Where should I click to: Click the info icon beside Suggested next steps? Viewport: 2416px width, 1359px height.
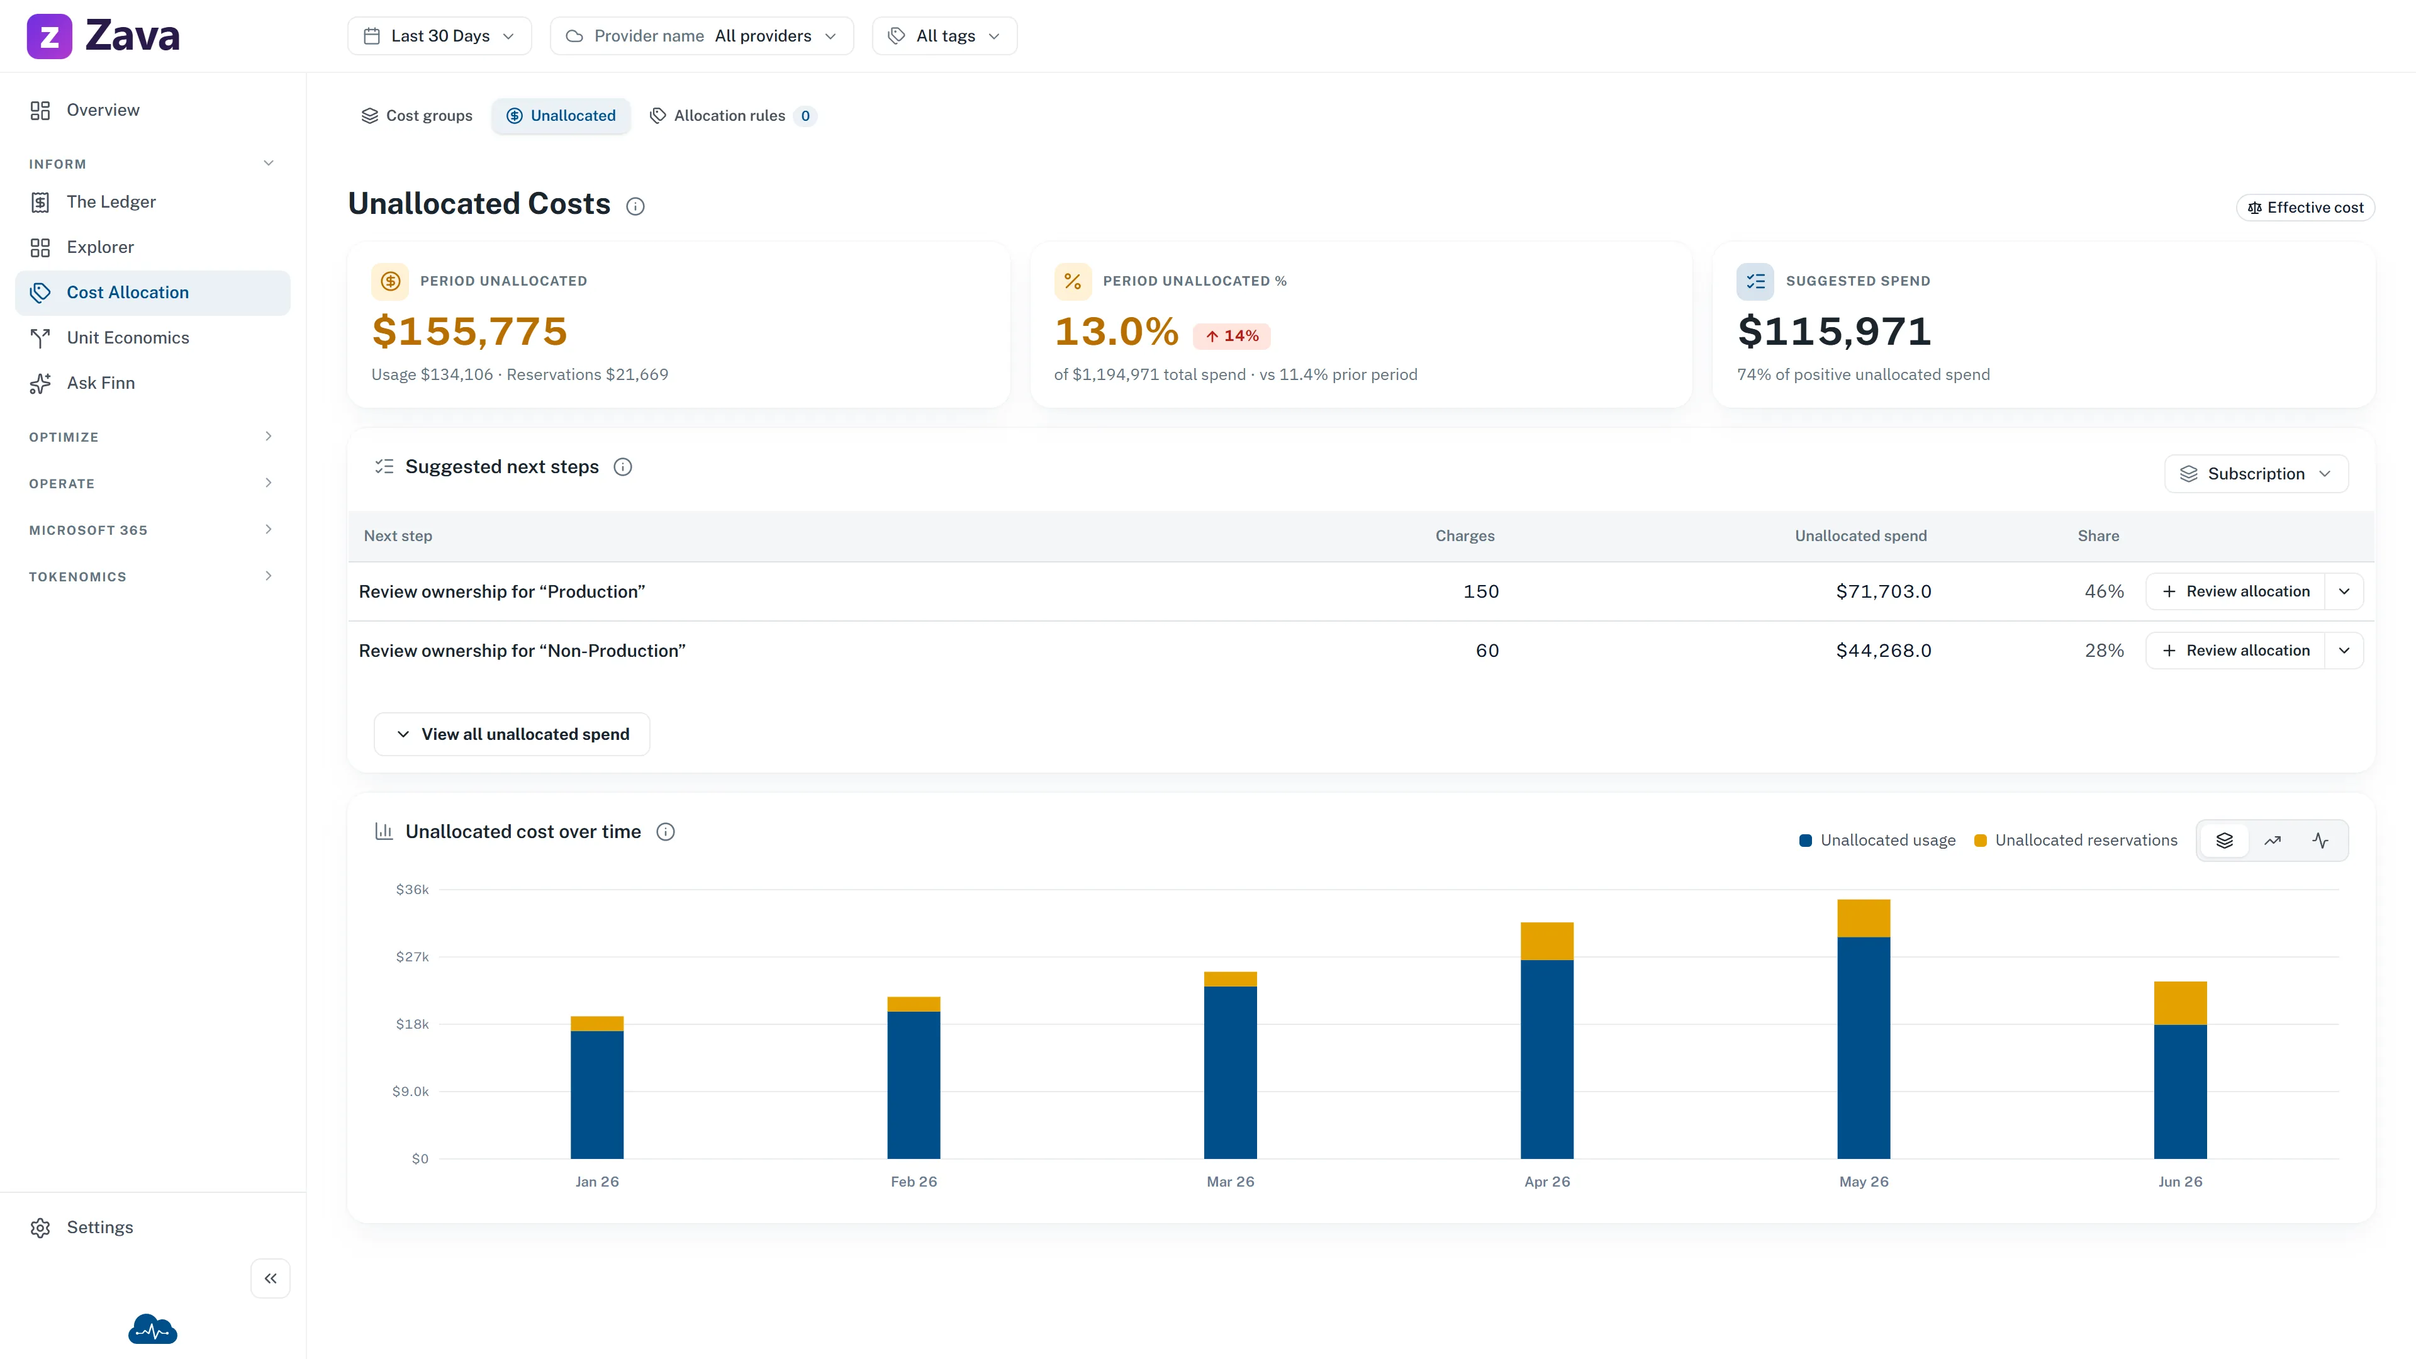tap(623, 467)
